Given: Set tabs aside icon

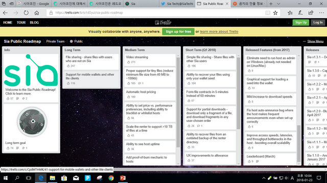Looking at the screenshot, I should click(x=11, y=4).
